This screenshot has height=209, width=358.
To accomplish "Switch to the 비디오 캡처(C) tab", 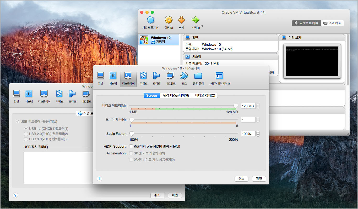I will coord(205,95).
